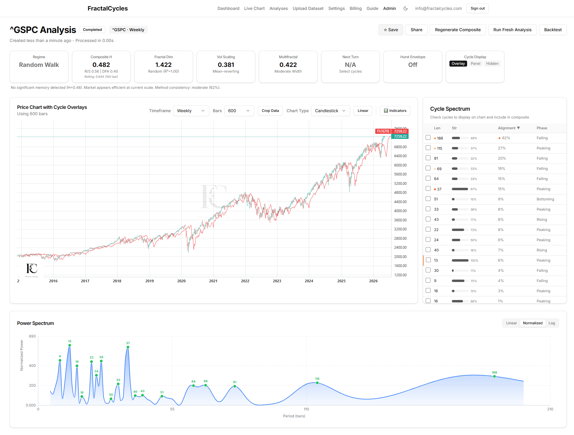Tick the 30 cycle checkbox
Viewport: 574px width, 435px height.
click(x=428, y=270)
